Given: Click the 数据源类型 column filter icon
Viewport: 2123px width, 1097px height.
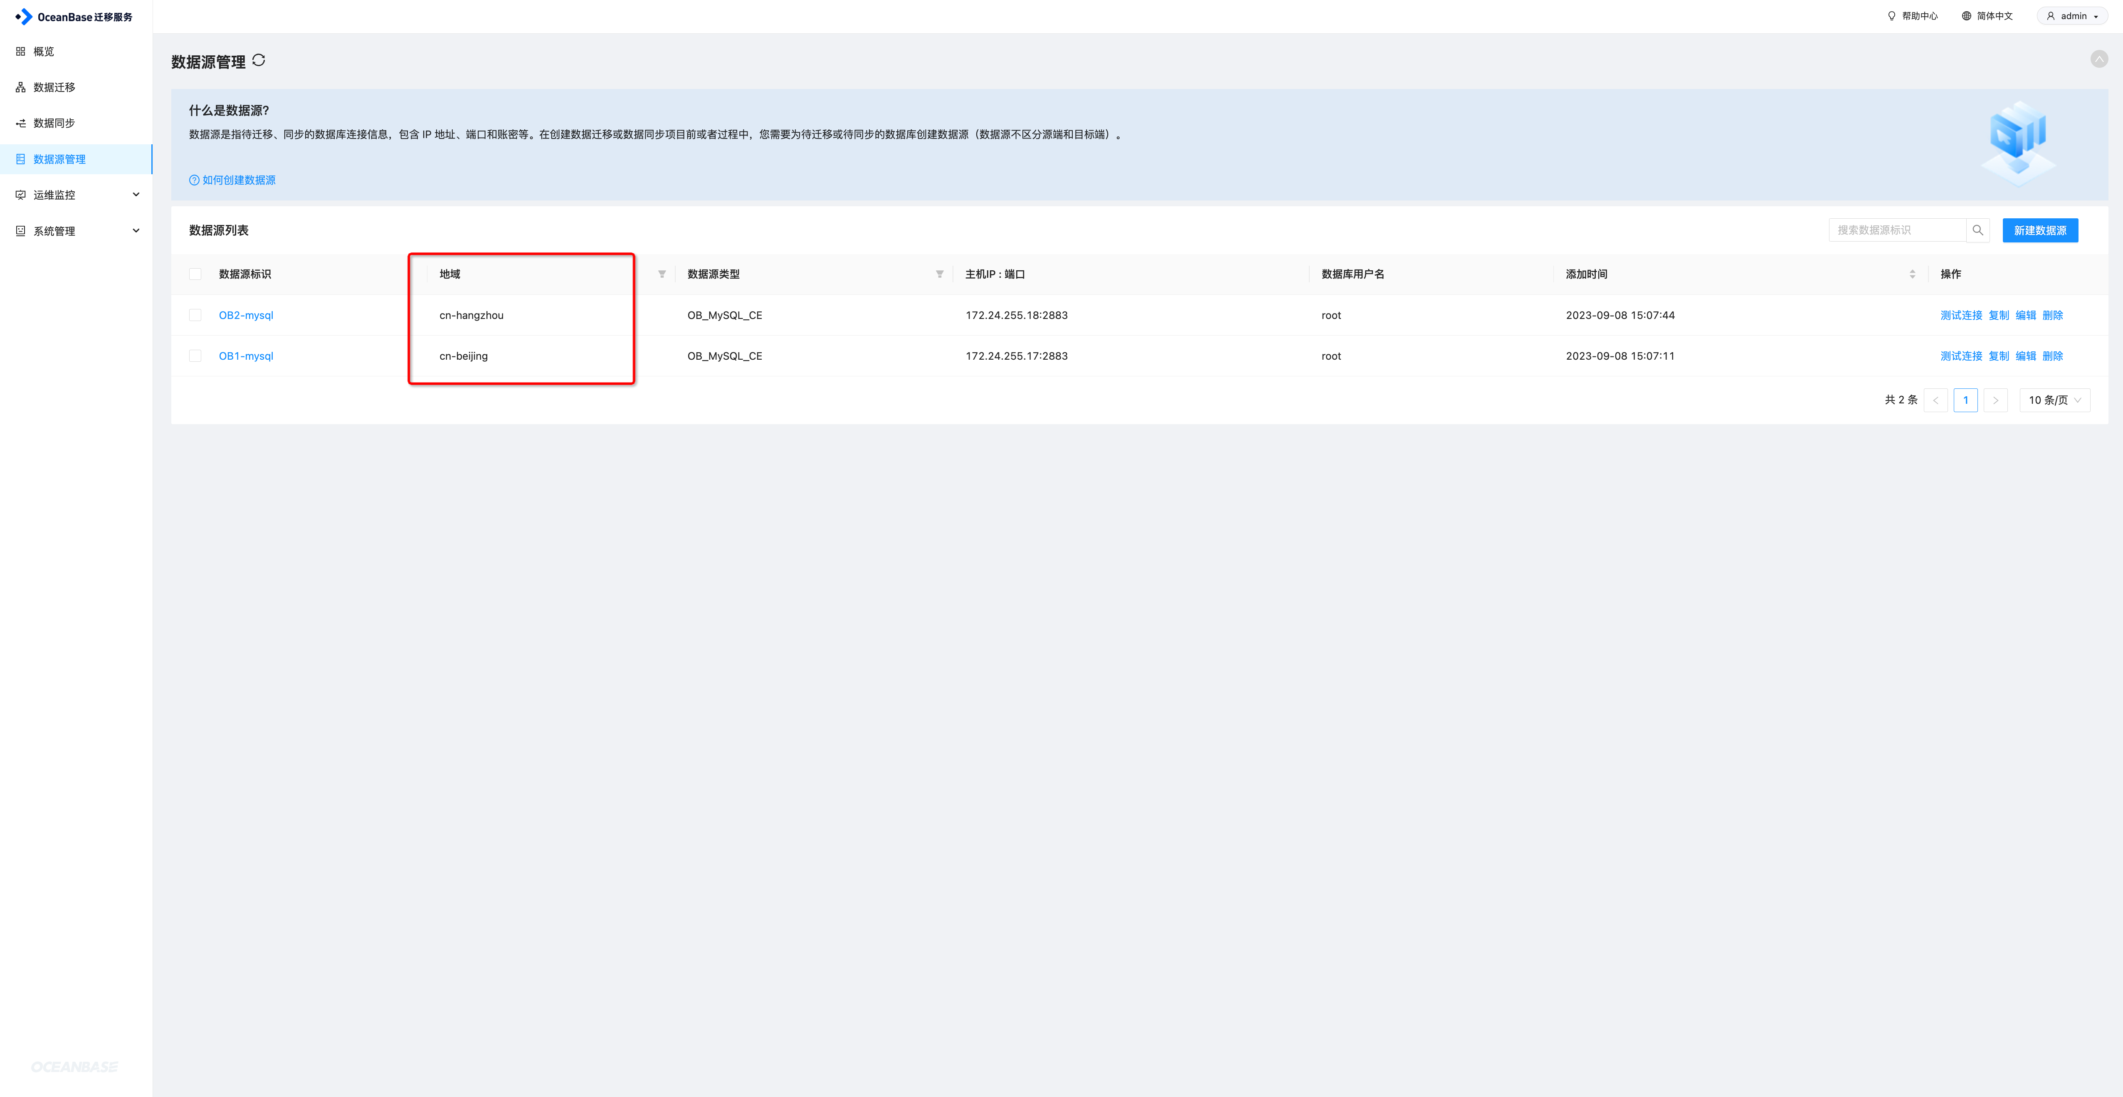Looking at the screenshot, I should 940,274.
